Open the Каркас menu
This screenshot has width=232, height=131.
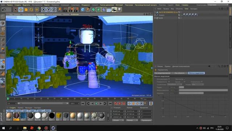[x=47, y=5]
